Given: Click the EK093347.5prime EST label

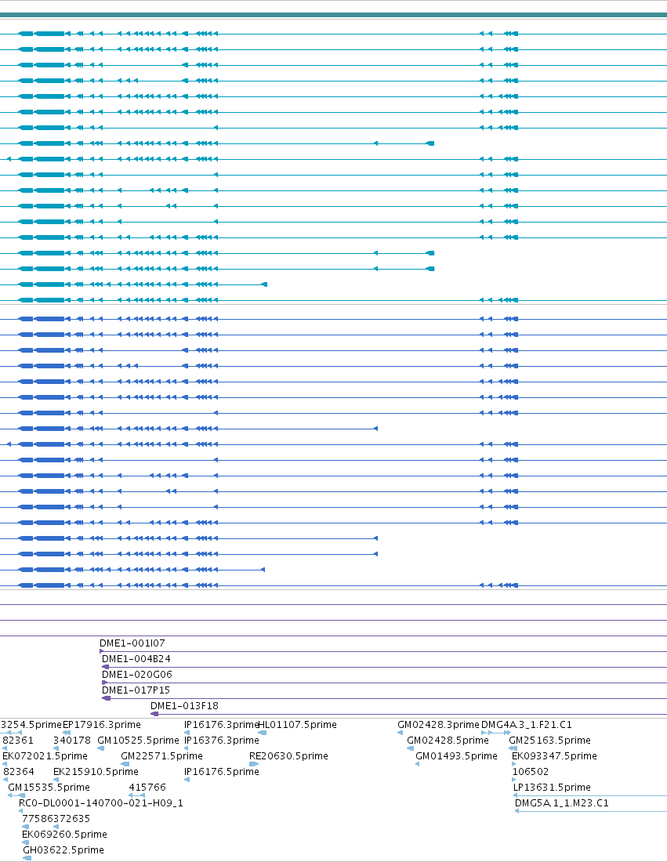Looking at the screenshot, I should click(554, 756).
